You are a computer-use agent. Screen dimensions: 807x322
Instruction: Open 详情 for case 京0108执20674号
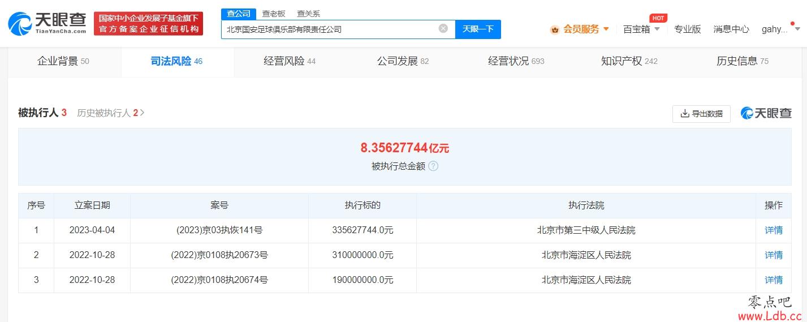point(774,280)
